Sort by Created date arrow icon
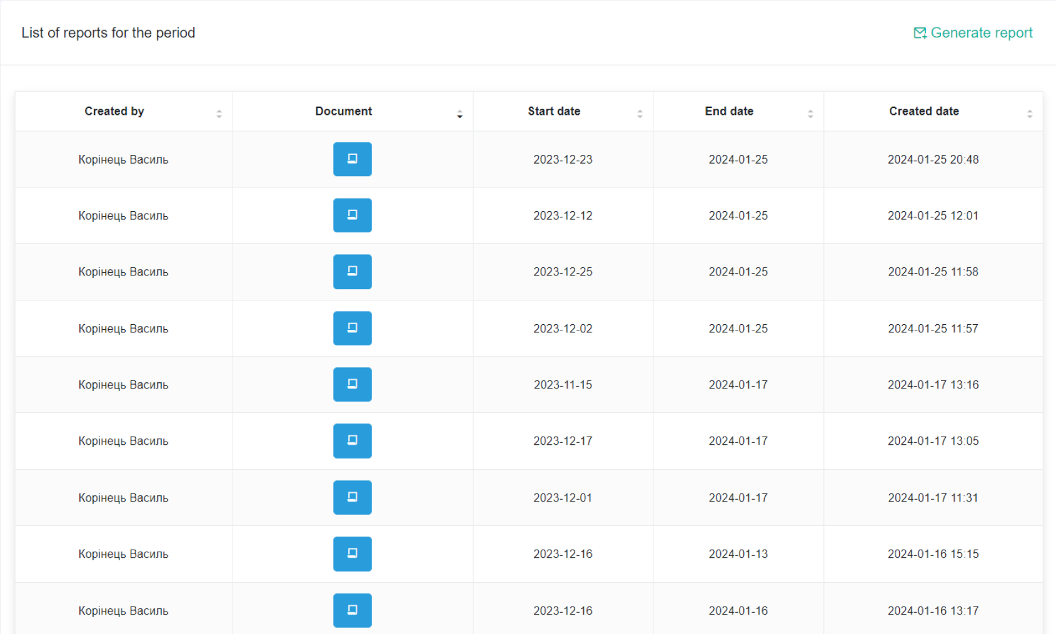The image size is (1056, 634). point(1029,114)
